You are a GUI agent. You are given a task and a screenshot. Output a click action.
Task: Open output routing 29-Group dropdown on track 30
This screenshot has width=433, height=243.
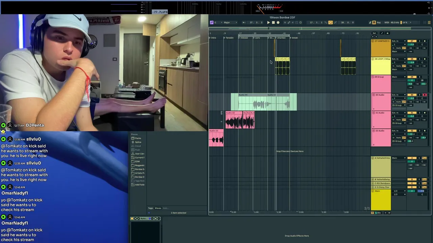399,105
